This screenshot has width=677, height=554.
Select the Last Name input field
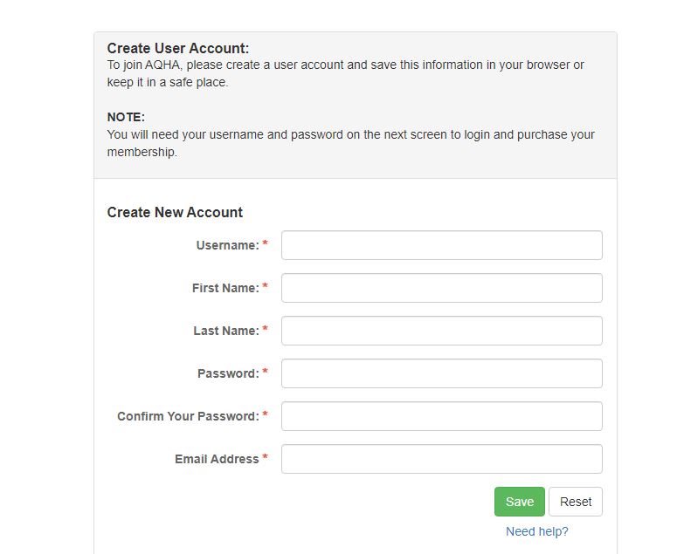coord(441,331)
